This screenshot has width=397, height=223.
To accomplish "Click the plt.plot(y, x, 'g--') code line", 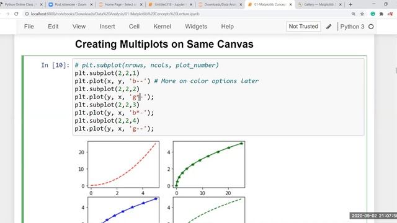I will click(114, 128).
